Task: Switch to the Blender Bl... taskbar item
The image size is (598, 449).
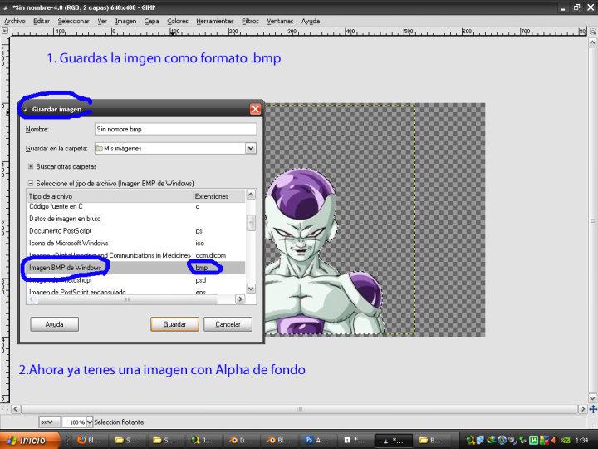Action: tap(279, 440)
